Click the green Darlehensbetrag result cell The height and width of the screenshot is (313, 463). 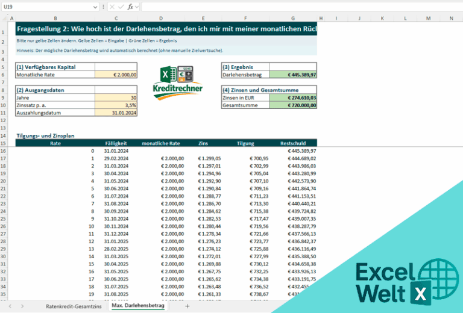click(x=293, y=75)
